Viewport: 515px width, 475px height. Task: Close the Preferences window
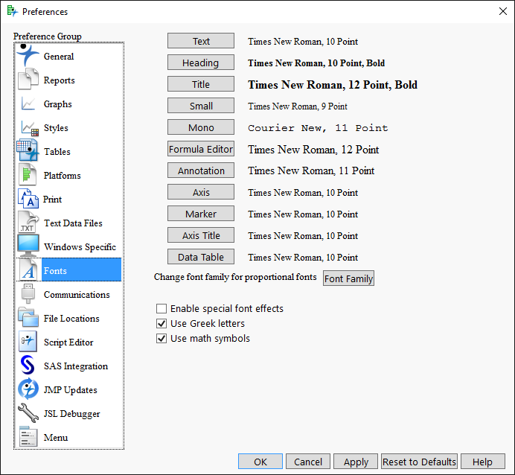click(x=503, y=11)
